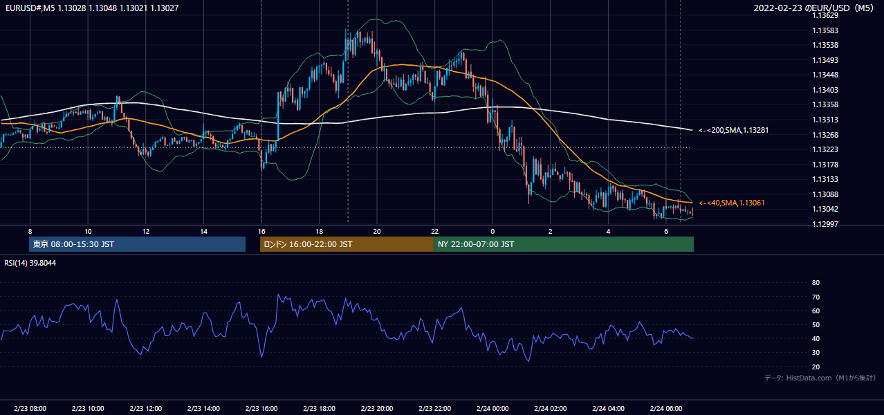
Task: Click price axis label 1.13629
Action: click(825, 15)
